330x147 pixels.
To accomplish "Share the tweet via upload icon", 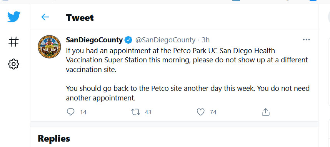I will click(x=266, y=112).
